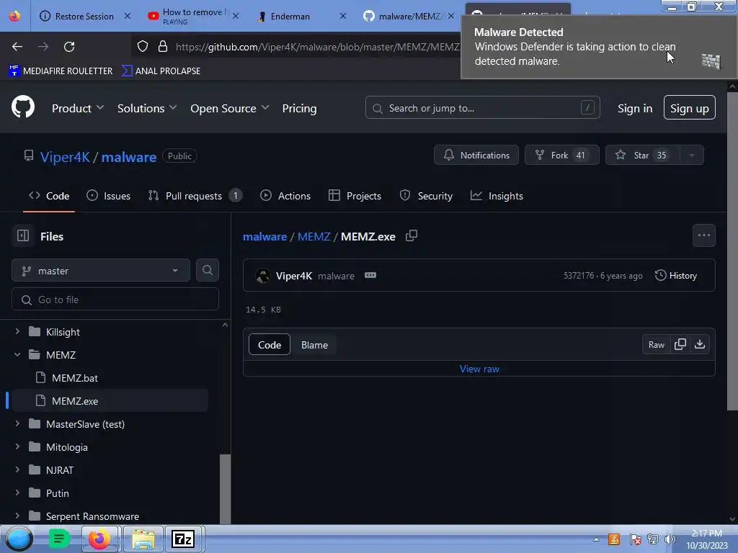This screenshot has width=738, height=553.
Task: Open the Star lists dropdown arrow
Action: 692,156
